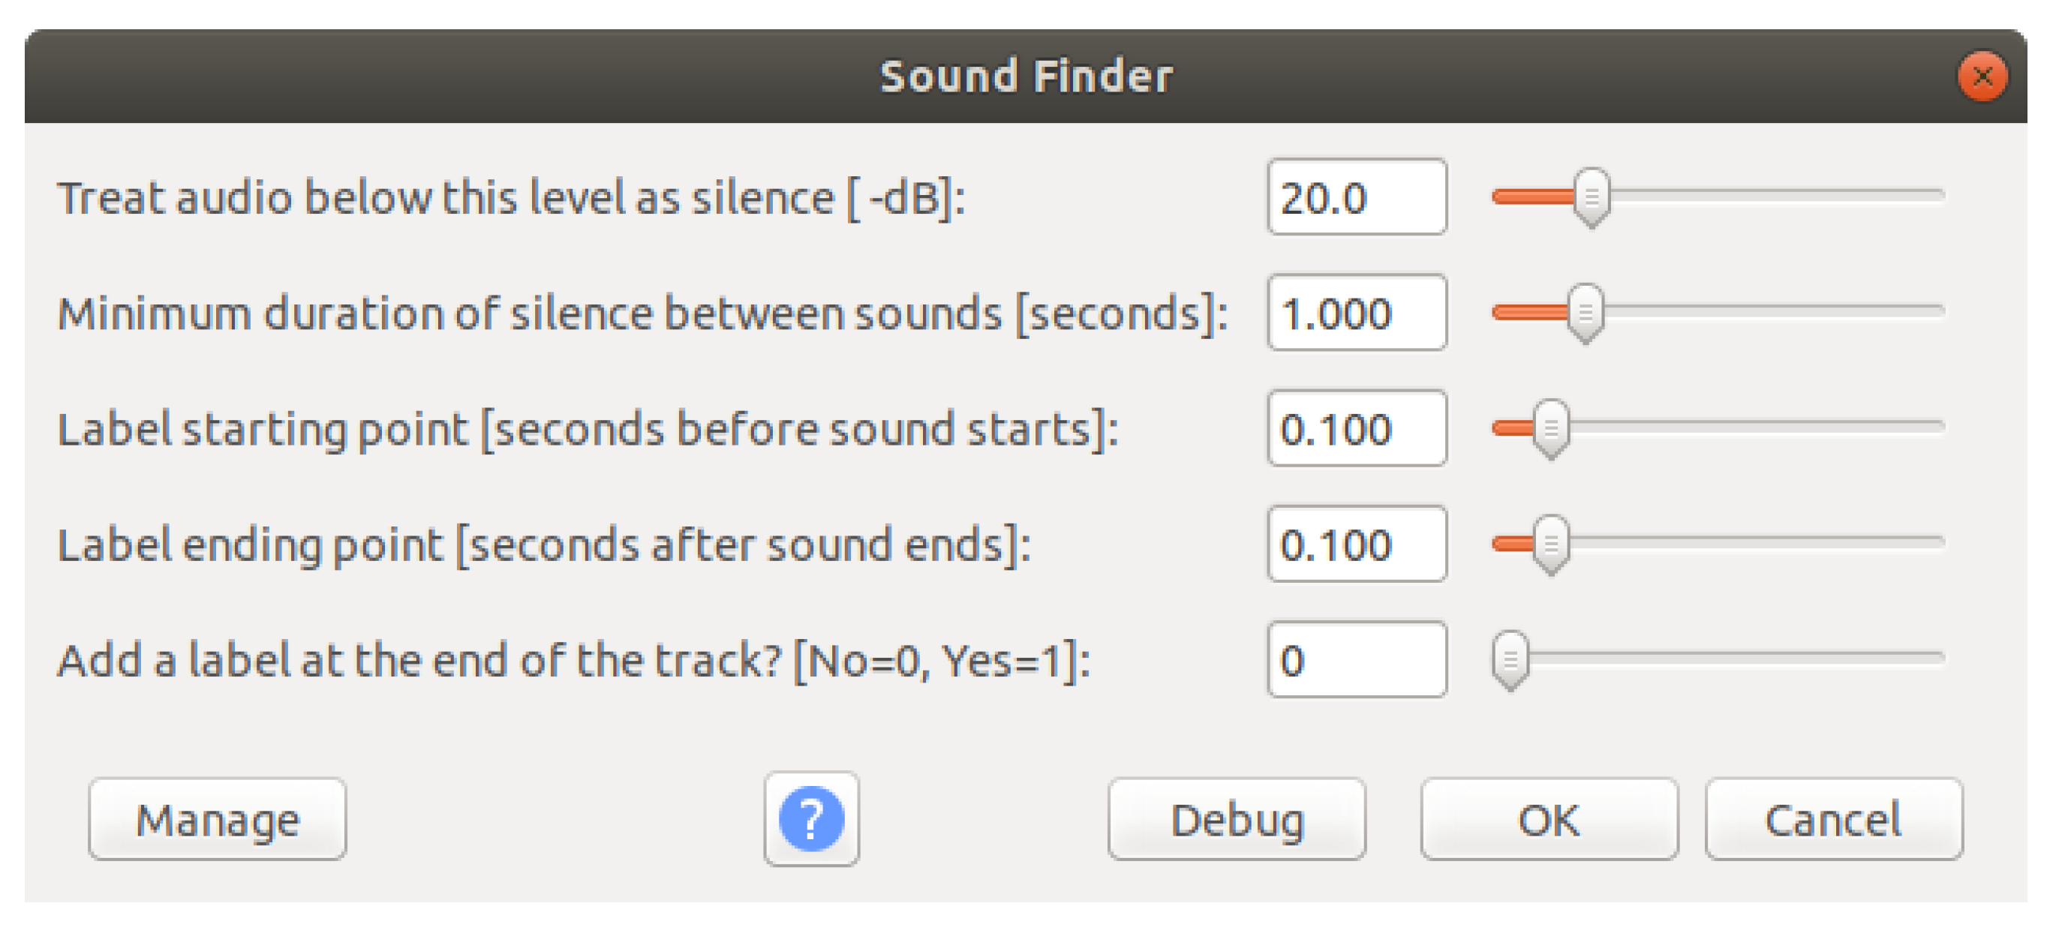Click the end-of-track label slider handle

click(1510, 660)
